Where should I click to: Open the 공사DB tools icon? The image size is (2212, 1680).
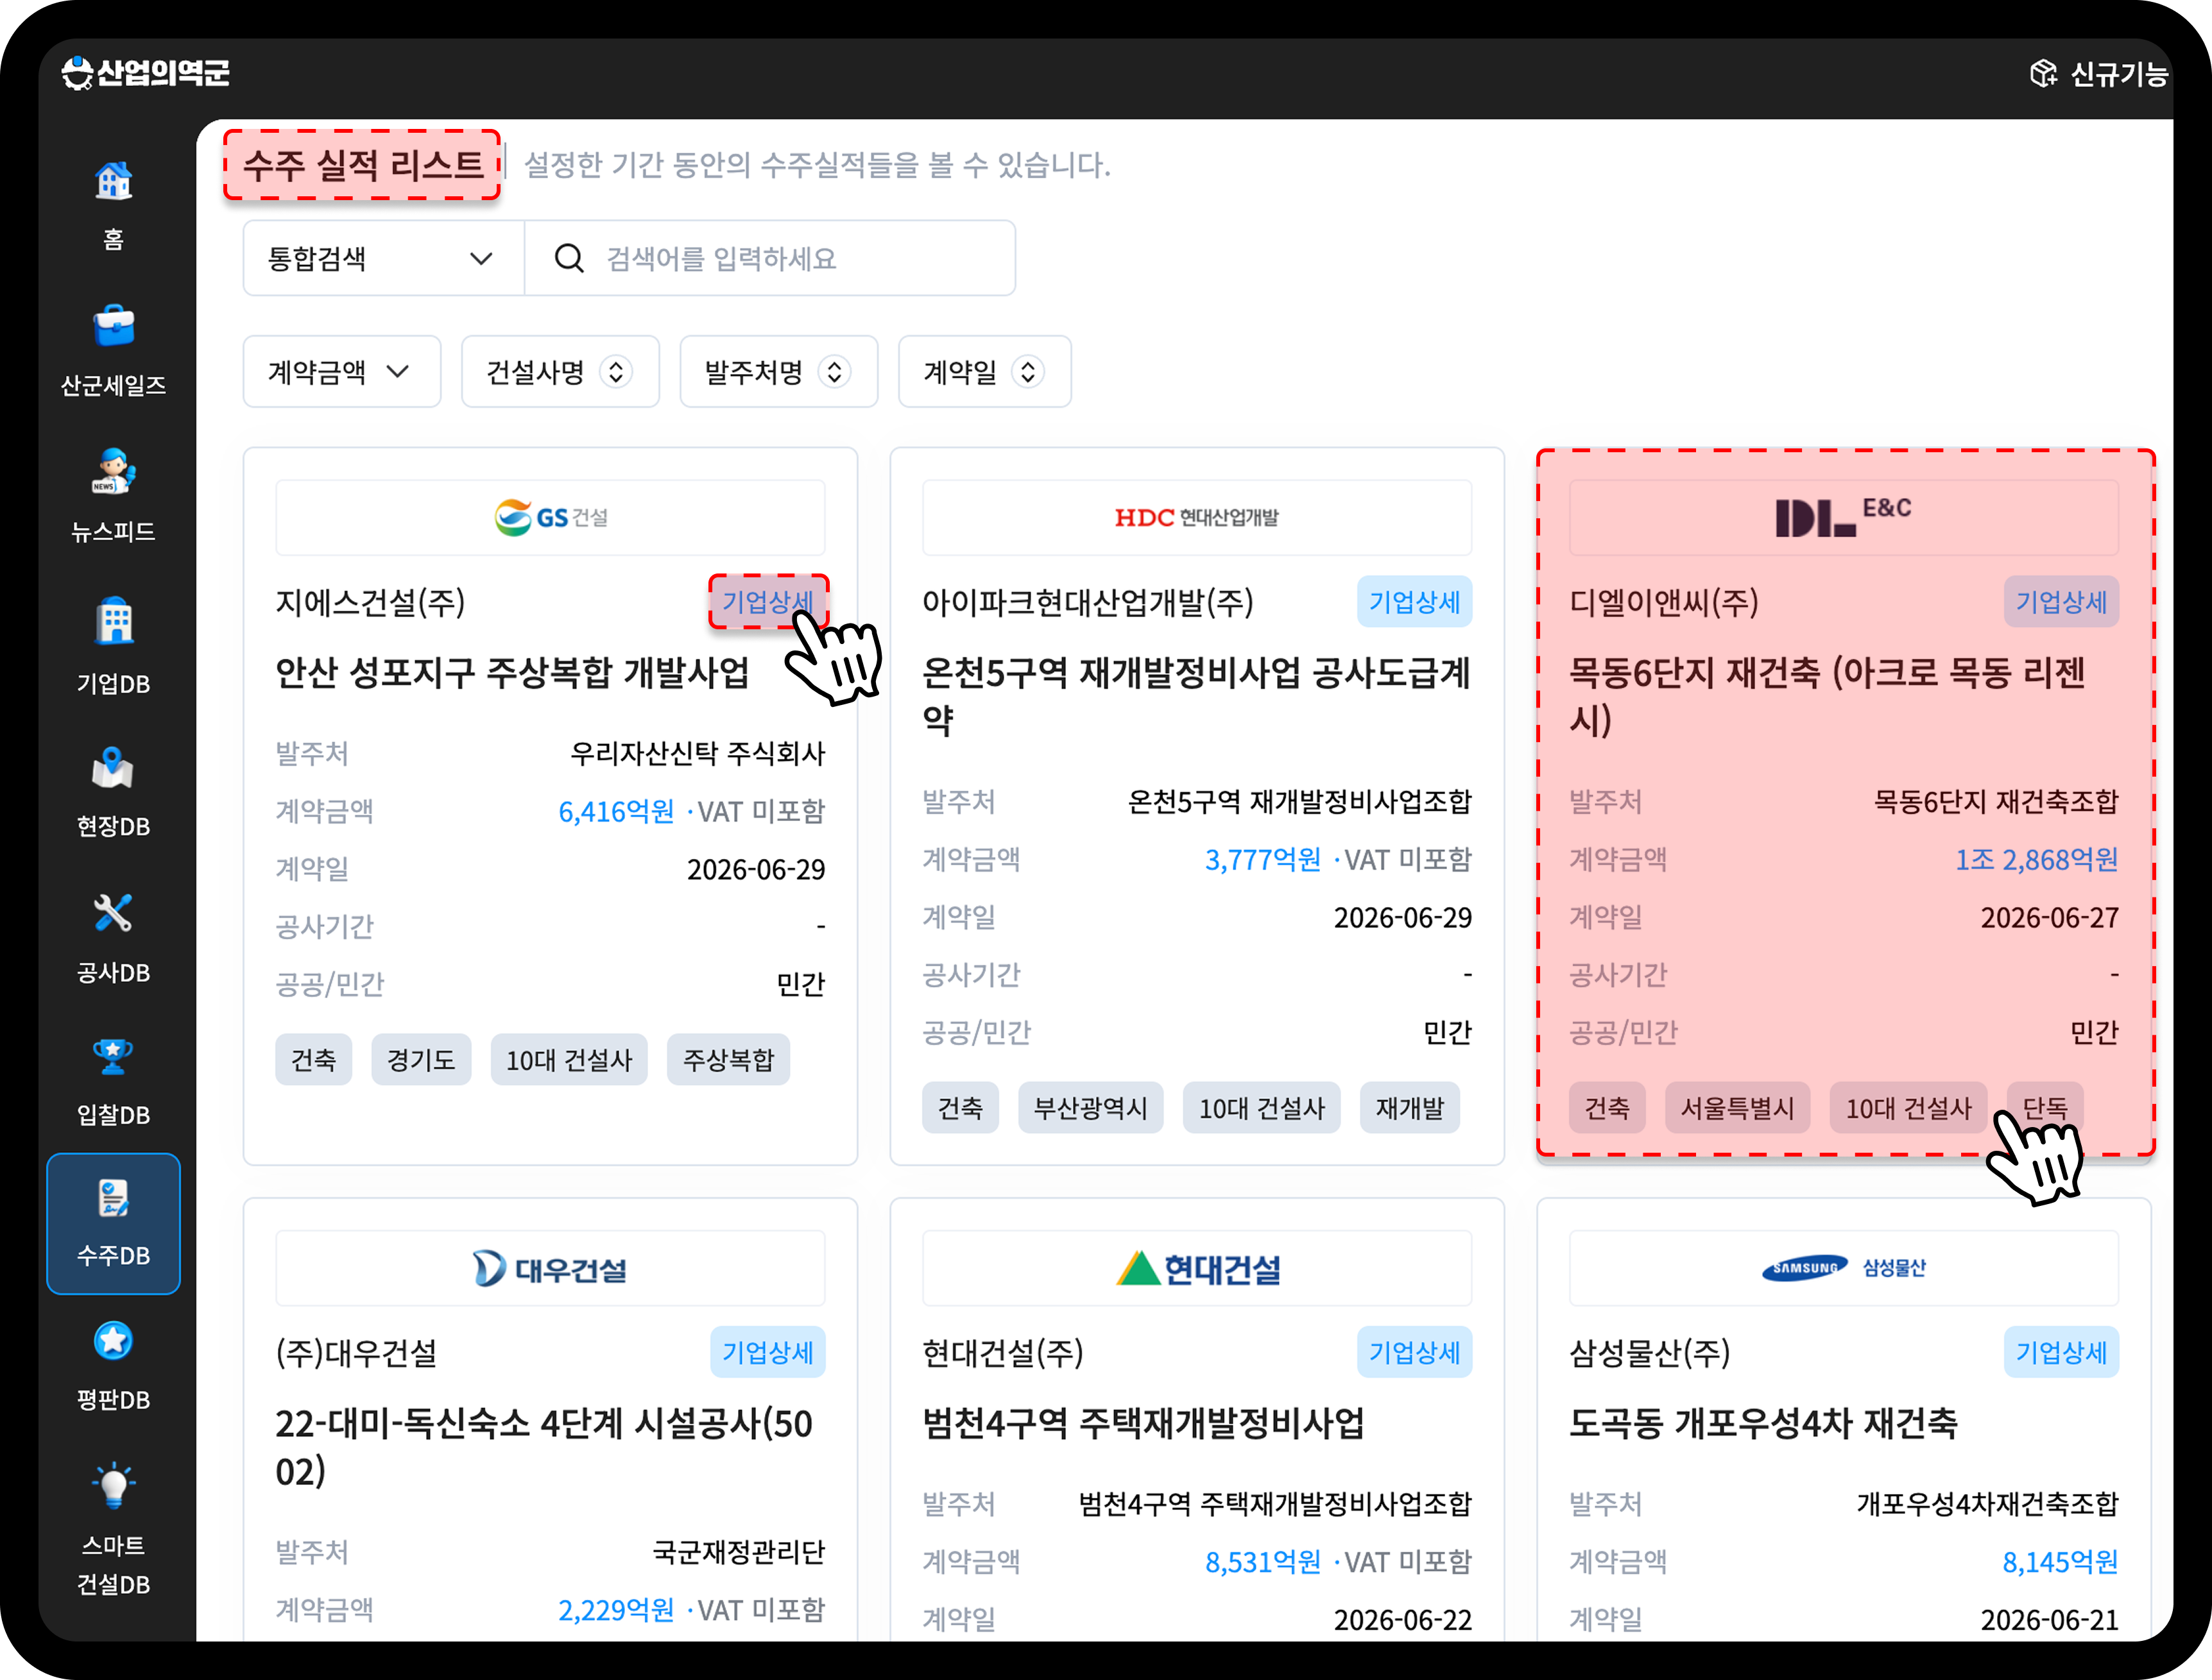coord(113,913)
